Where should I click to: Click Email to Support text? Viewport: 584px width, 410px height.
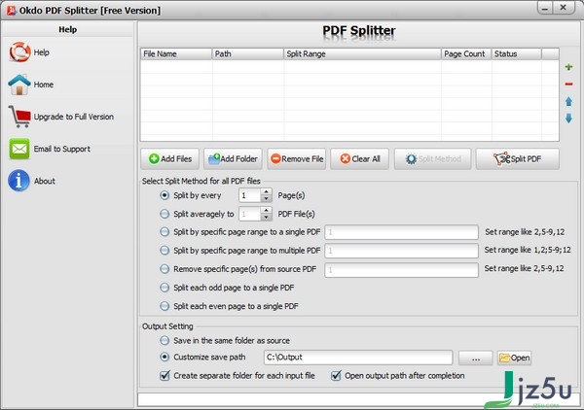coord(62,149)
